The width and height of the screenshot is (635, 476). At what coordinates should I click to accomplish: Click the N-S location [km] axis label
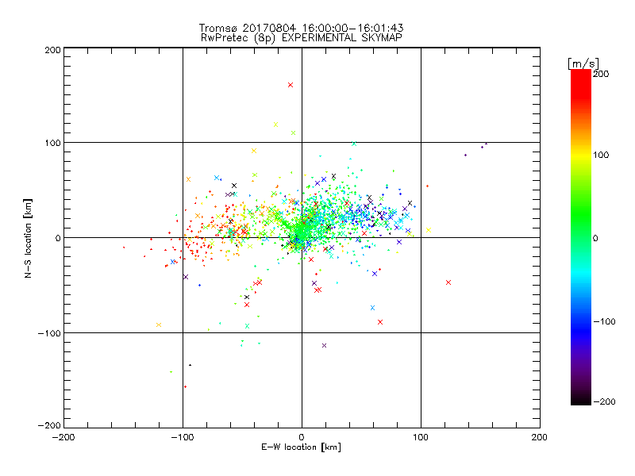[x=28, y=238]
